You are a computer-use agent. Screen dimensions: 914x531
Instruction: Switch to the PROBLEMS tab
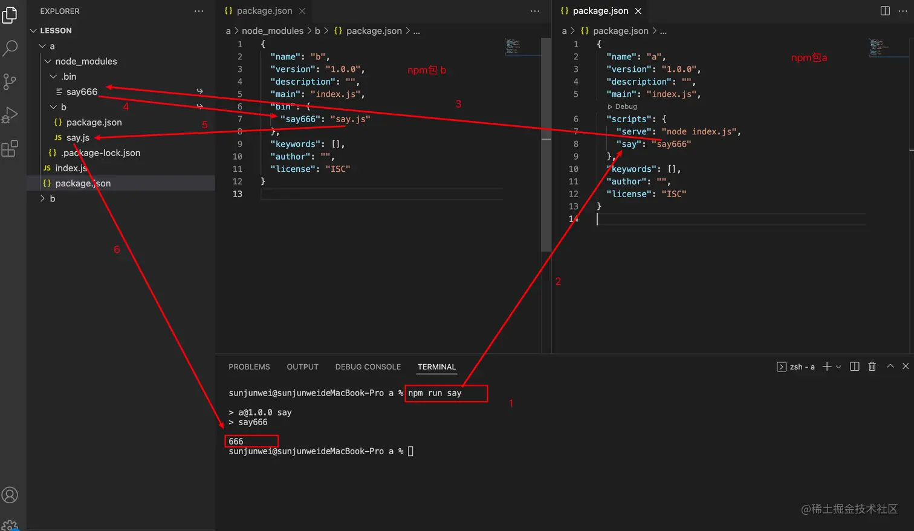tap(249, 366)
